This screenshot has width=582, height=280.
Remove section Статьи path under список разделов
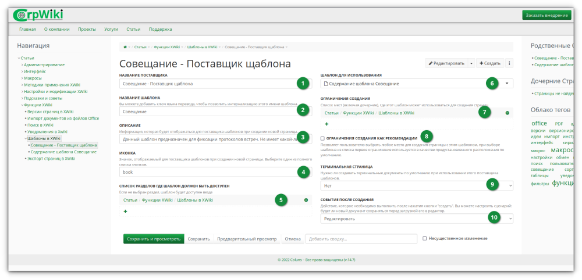click(x=306, y=200)
